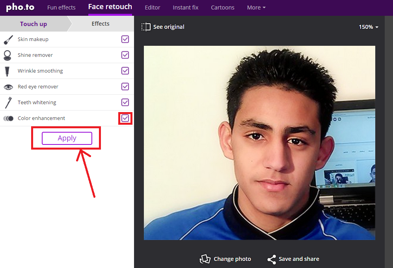Open the 150% zoom dropdown

(x=369, y=27)
